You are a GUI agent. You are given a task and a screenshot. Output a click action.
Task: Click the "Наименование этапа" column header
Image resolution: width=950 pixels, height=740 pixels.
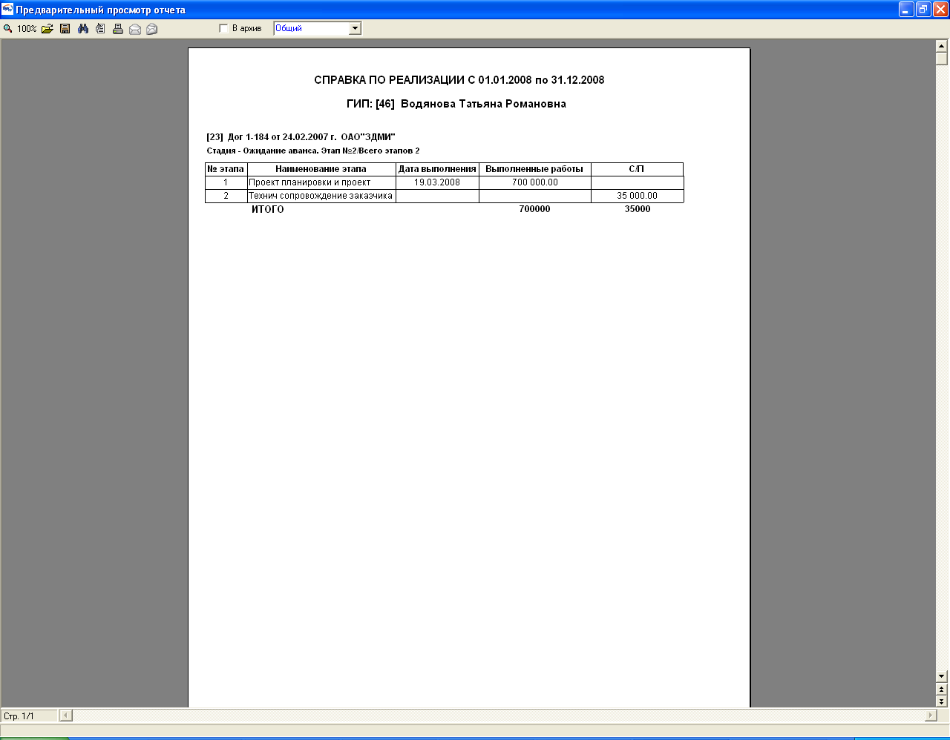tap(321, 169)
